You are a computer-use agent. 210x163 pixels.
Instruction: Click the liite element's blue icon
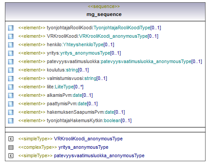pyautogui.click(x=11, y=87)
